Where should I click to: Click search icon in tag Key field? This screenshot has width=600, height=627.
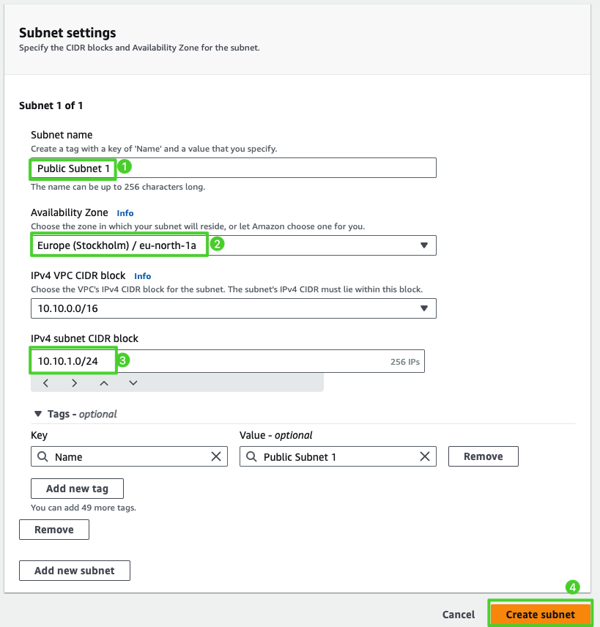[42, 456]
